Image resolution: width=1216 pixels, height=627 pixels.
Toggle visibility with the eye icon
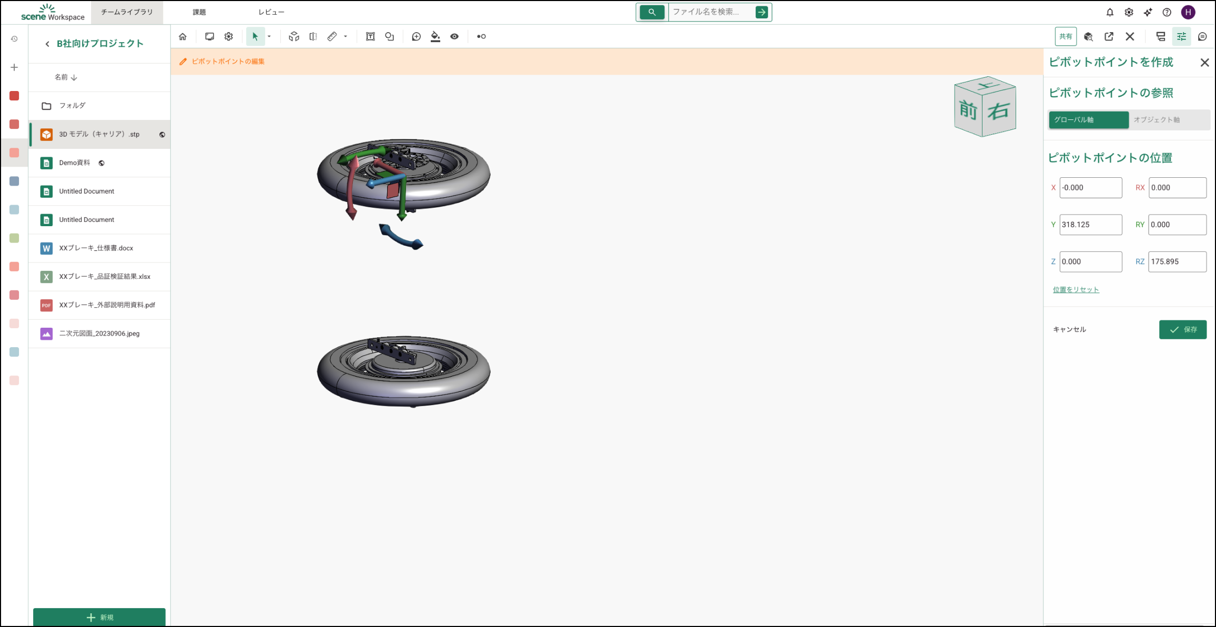coord(454,36)
